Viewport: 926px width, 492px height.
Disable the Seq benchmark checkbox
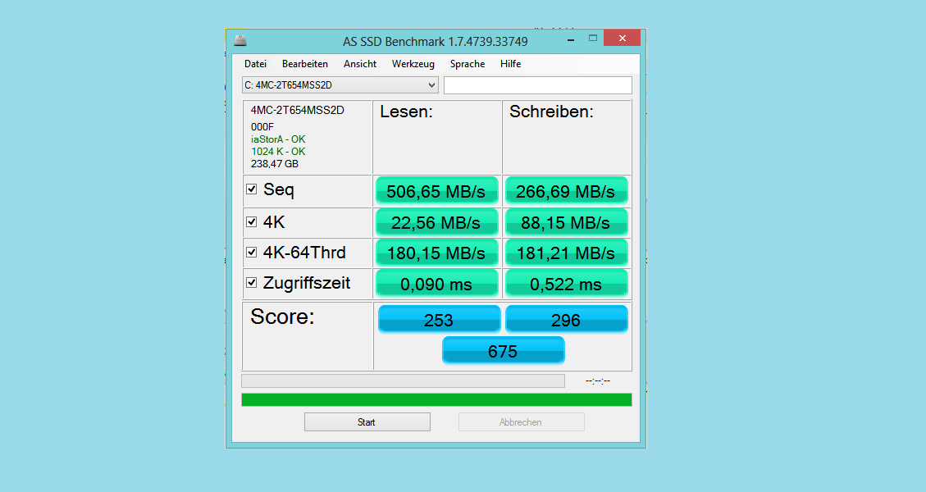point(252,189)
